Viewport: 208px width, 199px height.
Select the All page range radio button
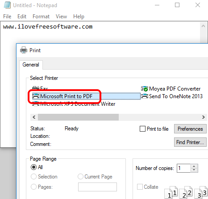pos(33,167)
